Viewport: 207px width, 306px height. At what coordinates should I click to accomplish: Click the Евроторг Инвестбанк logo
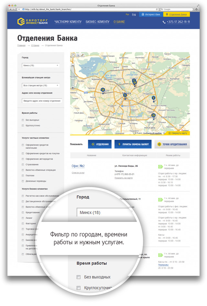32,22
